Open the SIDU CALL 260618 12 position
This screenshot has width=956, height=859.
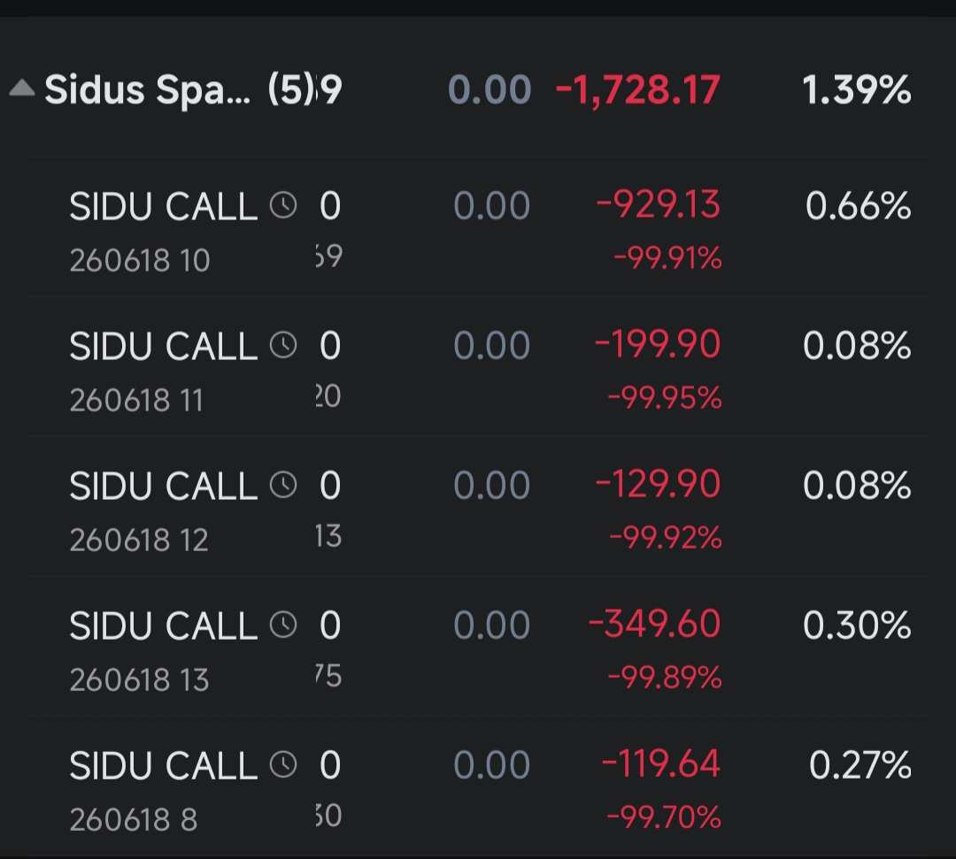(x=478, y=506)
